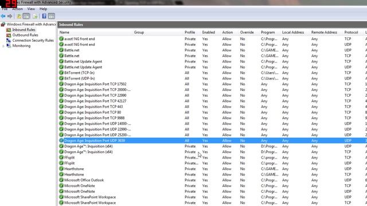Open the File menu
The height and width of the screenshot is (206, 367).
[x=5, y=9]
